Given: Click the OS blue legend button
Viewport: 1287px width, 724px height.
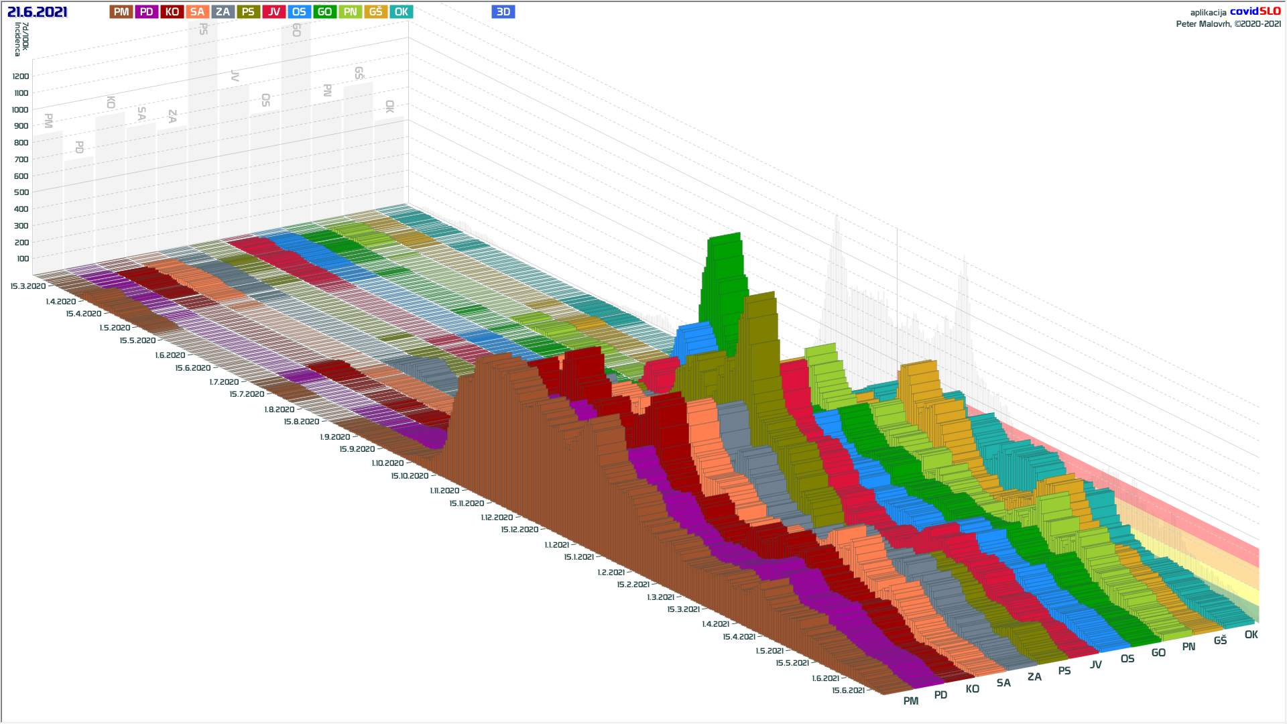Looking at the screenshot, I should click(299, 12).
